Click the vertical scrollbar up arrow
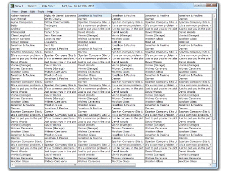The width and height of the screenshot is (229, 172). [x=214, y=16]
